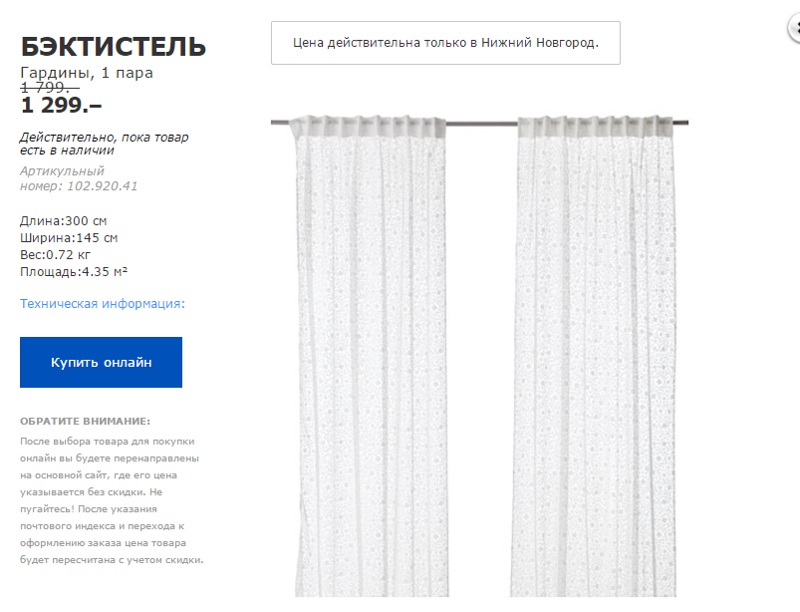
Task: Click the Вес:0.72 кг specification
Action: coord(55,255)
